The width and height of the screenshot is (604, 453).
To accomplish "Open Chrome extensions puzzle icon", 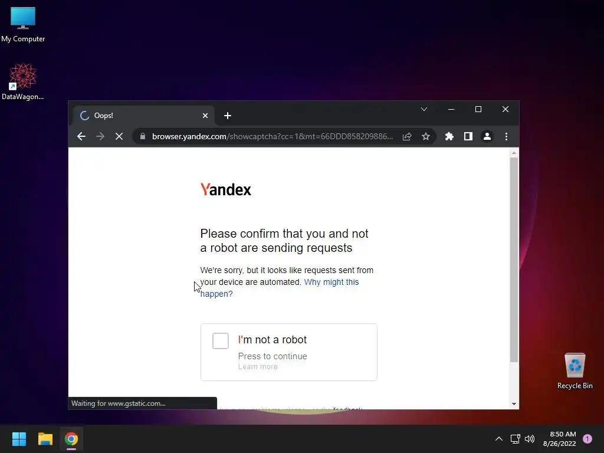I will coord(449,136).
